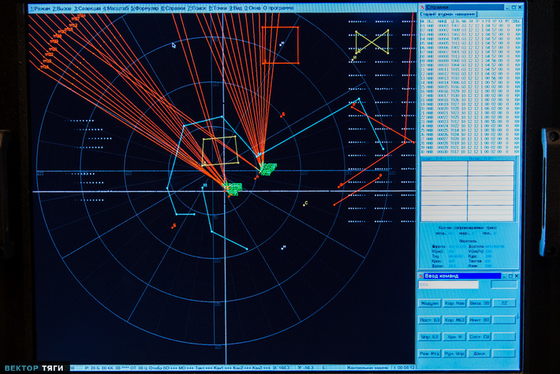Open the Режим menu
This screenshot has width=560, height=374.
click(41, 8)
